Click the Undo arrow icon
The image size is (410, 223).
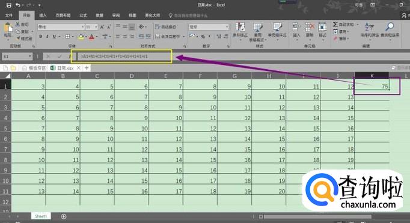click(18, 5)
